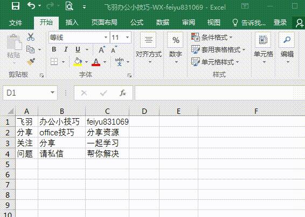Apply the yellow fill color bucket
Image resolution: width=305 pixels, height=217 pixels.
[x=78, y=62]
